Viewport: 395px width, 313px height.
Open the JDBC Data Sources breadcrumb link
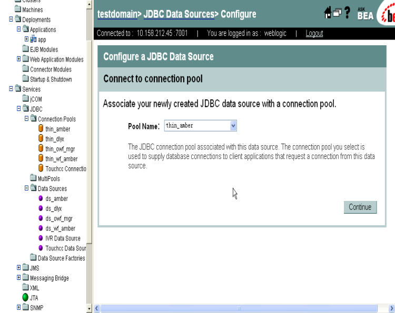point(179,14)
